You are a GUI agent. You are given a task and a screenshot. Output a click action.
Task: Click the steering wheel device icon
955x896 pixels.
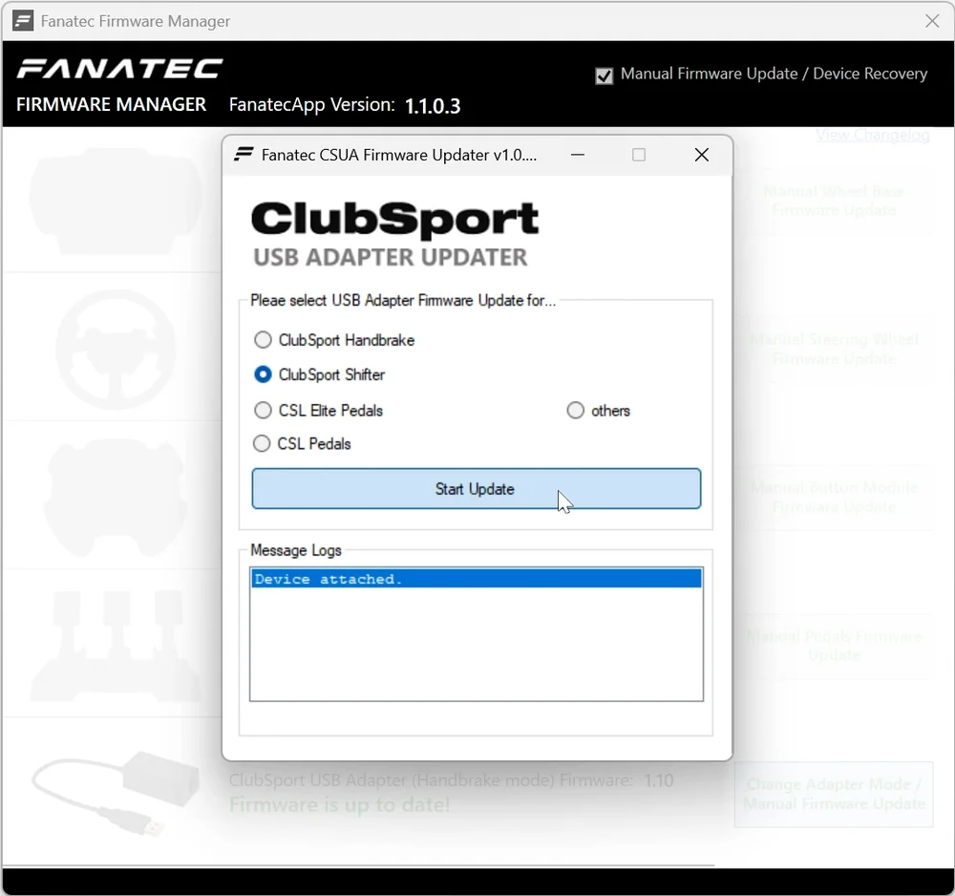[115, 350]
